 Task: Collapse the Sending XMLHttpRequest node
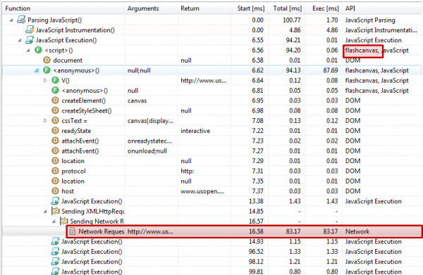45,212
